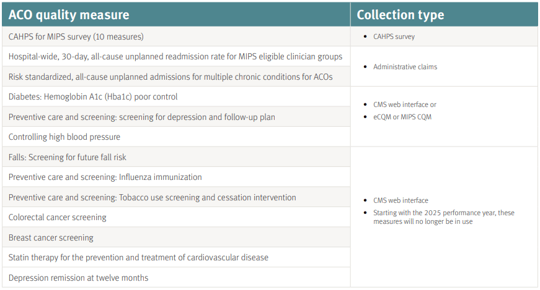Click the eCQM or MIPS CQM bullet
Image resolution: width=540 pixels, height=290 pixels.
pos(402,117)
